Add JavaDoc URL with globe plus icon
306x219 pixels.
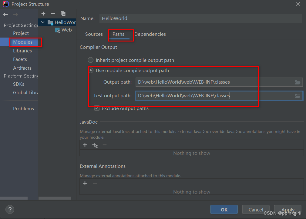click(95, 145)
